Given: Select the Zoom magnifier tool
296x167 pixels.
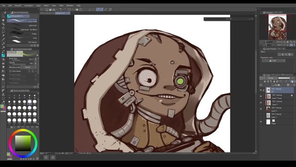Looking at the screenshot, I should [x=3, y=16].
